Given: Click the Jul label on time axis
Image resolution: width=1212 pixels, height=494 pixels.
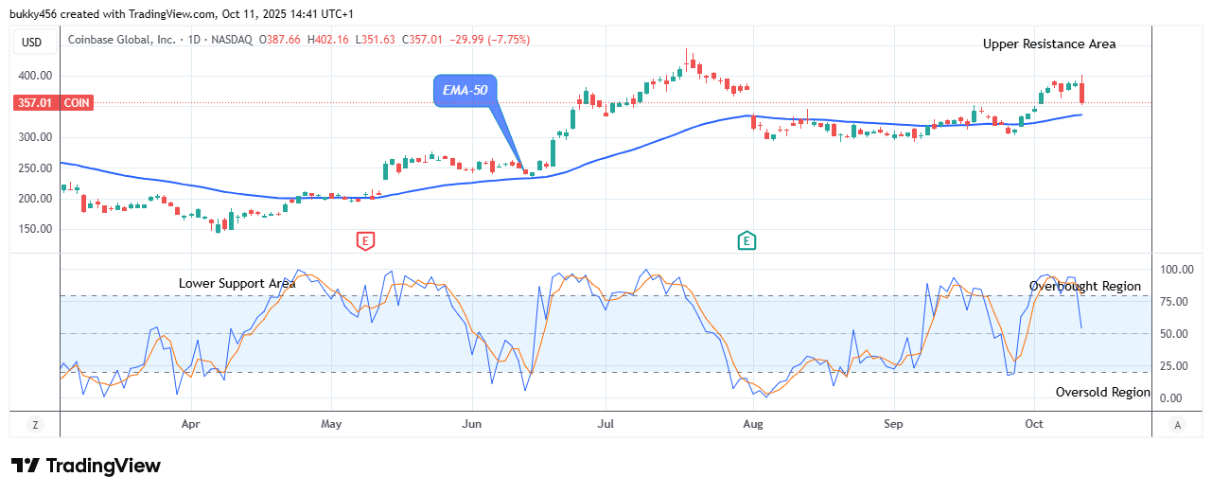Looking at the screenshot, I should 606,425.
